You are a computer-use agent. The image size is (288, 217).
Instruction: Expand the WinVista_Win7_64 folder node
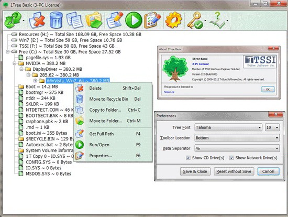[x=35, y=81]
